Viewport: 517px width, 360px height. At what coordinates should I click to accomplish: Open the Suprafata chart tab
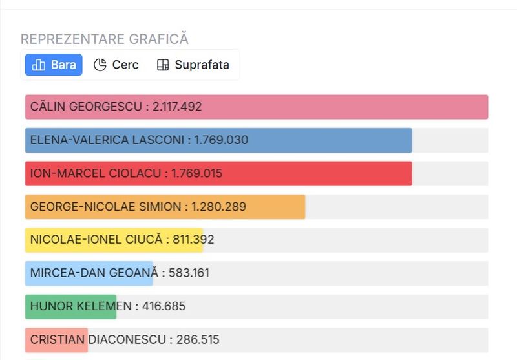coord(202,65)
